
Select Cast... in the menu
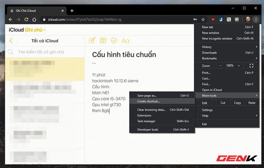226,78
